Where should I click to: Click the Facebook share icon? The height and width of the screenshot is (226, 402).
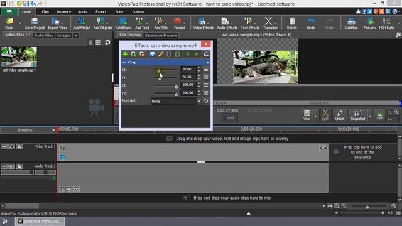(x=364, y=11)
